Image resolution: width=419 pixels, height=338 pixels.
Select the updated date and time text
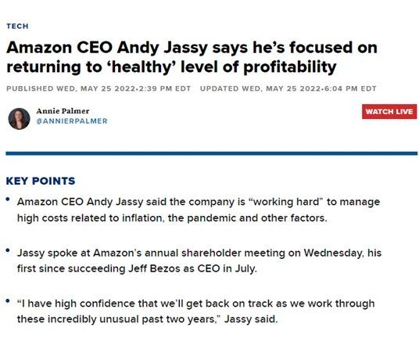(x=288, y=88)
